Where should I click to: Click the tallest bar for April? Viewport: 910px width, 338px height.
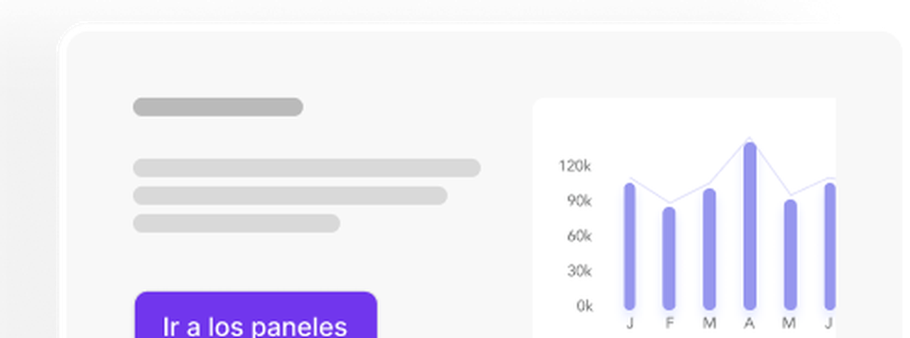(750, 226)
